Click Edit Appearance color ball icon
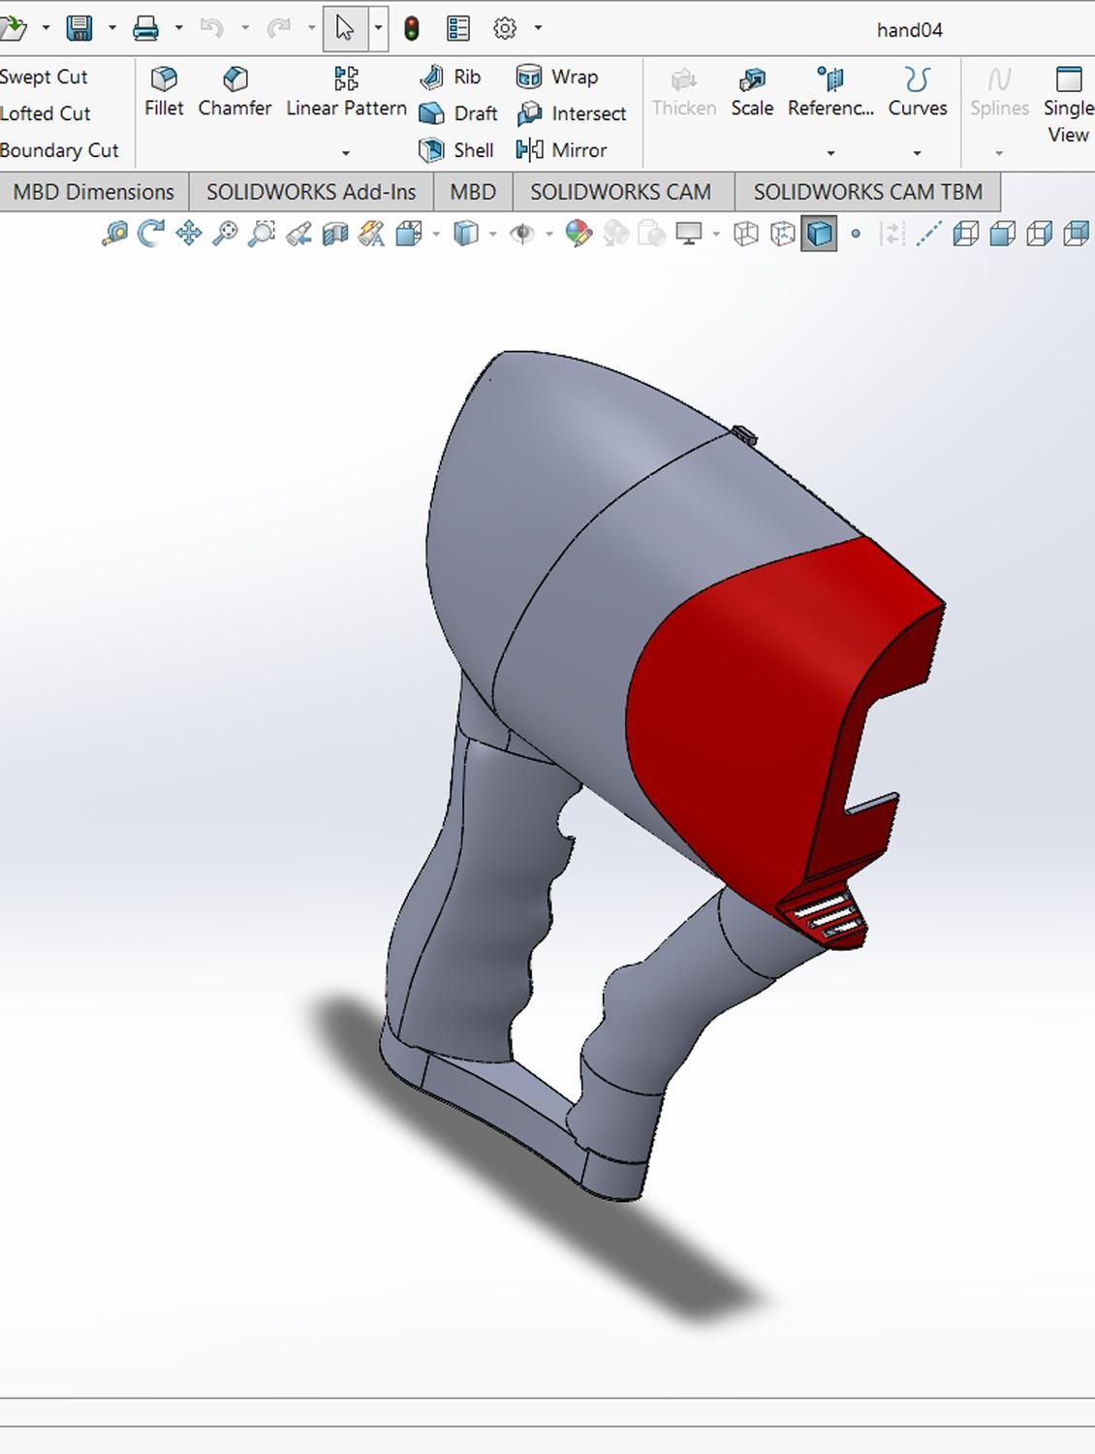 [x=579, y=234]
